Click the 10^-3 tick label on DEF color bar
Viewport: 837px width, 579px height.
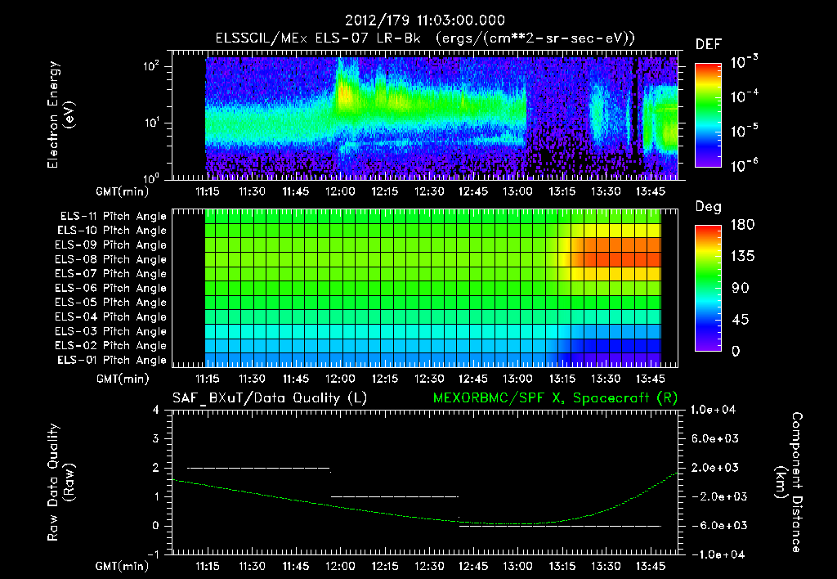point(744,62)
